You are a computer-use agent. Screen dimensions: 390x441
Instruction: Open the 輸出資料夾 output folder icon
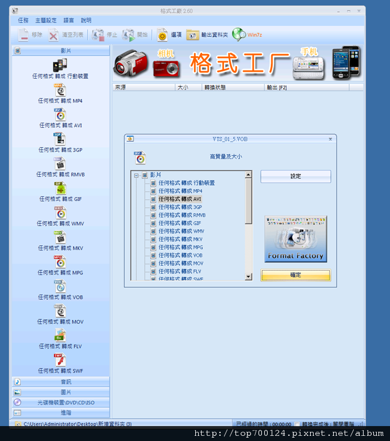click(192, 35)
